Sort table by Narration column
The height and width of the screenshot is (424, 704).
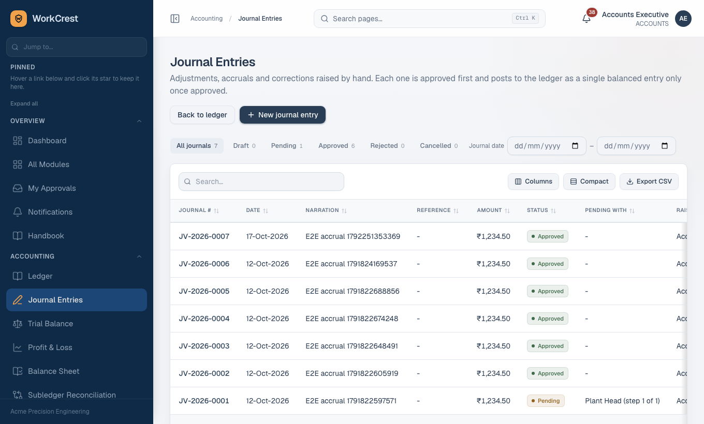(326, 210)
